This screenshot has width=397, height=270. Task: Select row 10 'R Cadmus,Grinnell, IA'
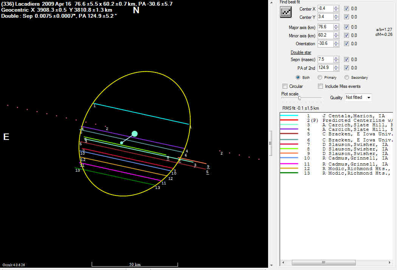pyautogui.click(x=337, y=158)
